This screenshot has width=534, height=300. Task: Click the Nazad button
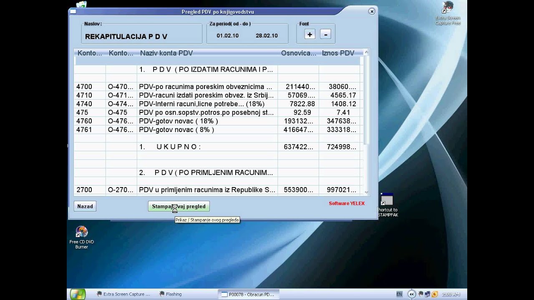point(85,206)
